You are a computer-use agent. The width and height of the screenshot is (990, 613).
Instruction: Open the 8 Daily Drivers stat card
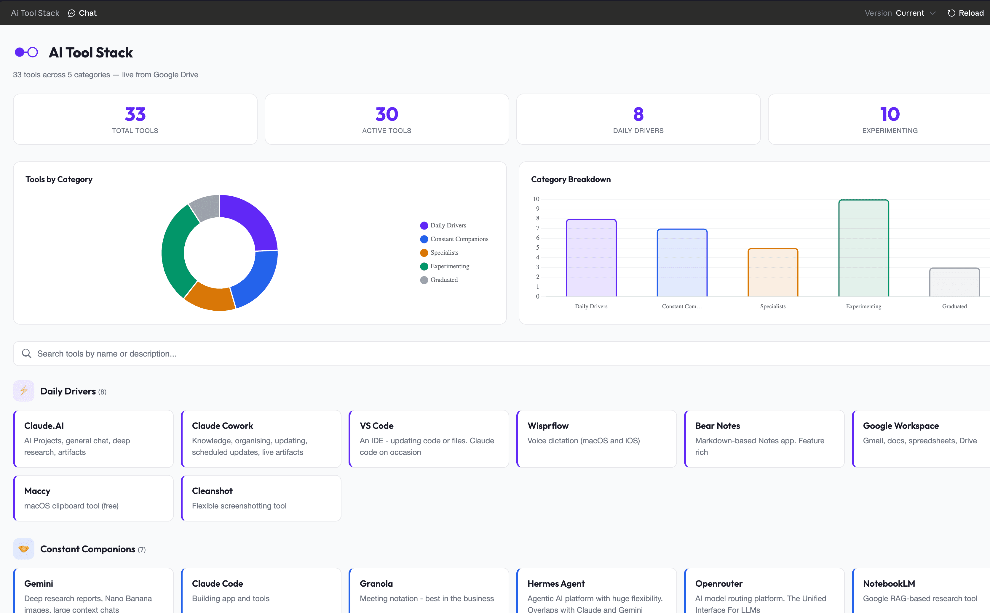tap(638, 119)
